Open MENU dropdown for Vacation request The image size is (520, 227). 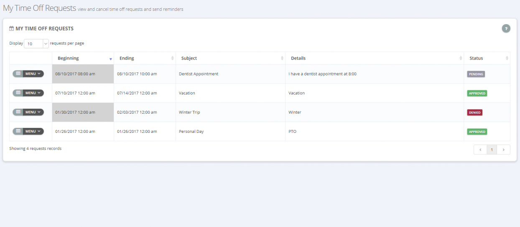[33, 93]
